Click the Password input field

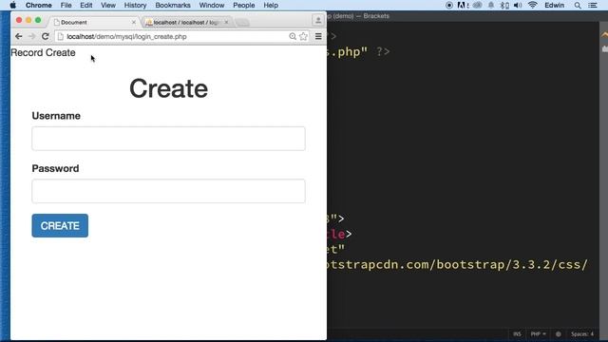(169, 191)
